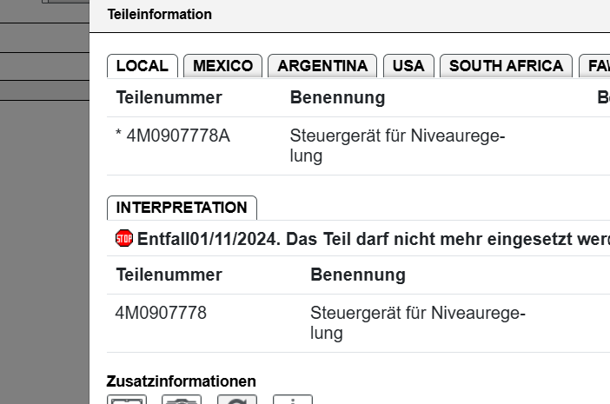Click the red STOP sign icon
This screenshot has height=404, width=610.
124,238
